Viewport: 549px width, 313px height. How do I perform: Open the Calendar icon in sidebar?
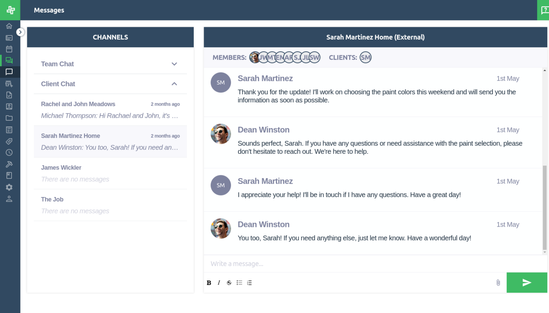click(x=9, y=49)
